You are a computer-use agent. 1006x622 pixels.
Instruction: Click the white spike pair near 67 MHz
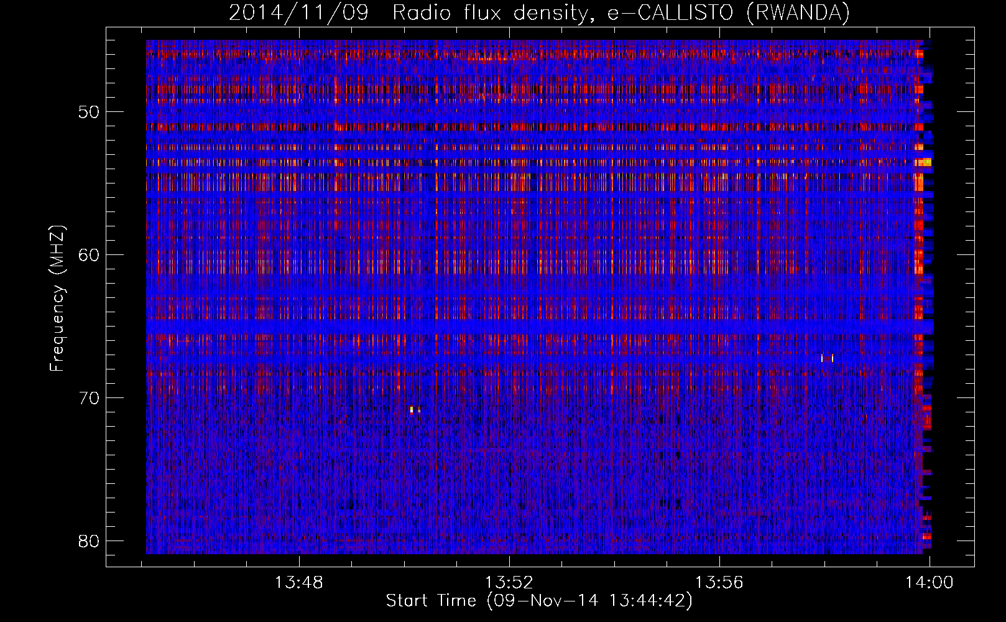pyautogui.click(x=827, y=358)
